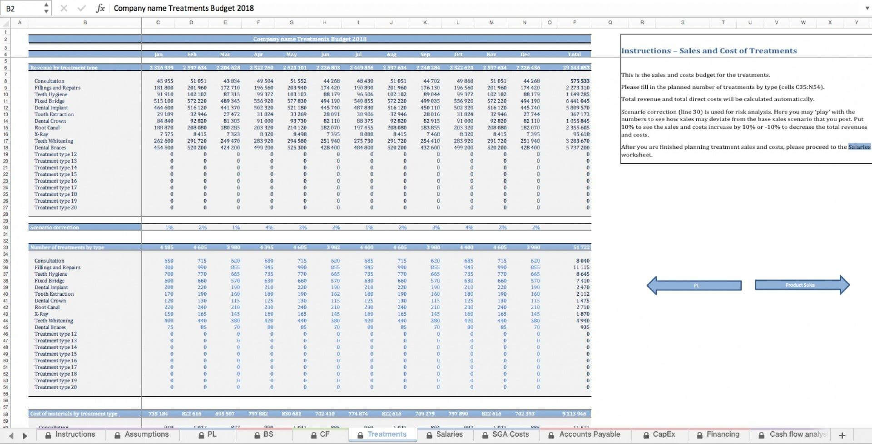This screenshot has width=872, height=444.
Task: Select column P header
Action: tap(575, 22)
